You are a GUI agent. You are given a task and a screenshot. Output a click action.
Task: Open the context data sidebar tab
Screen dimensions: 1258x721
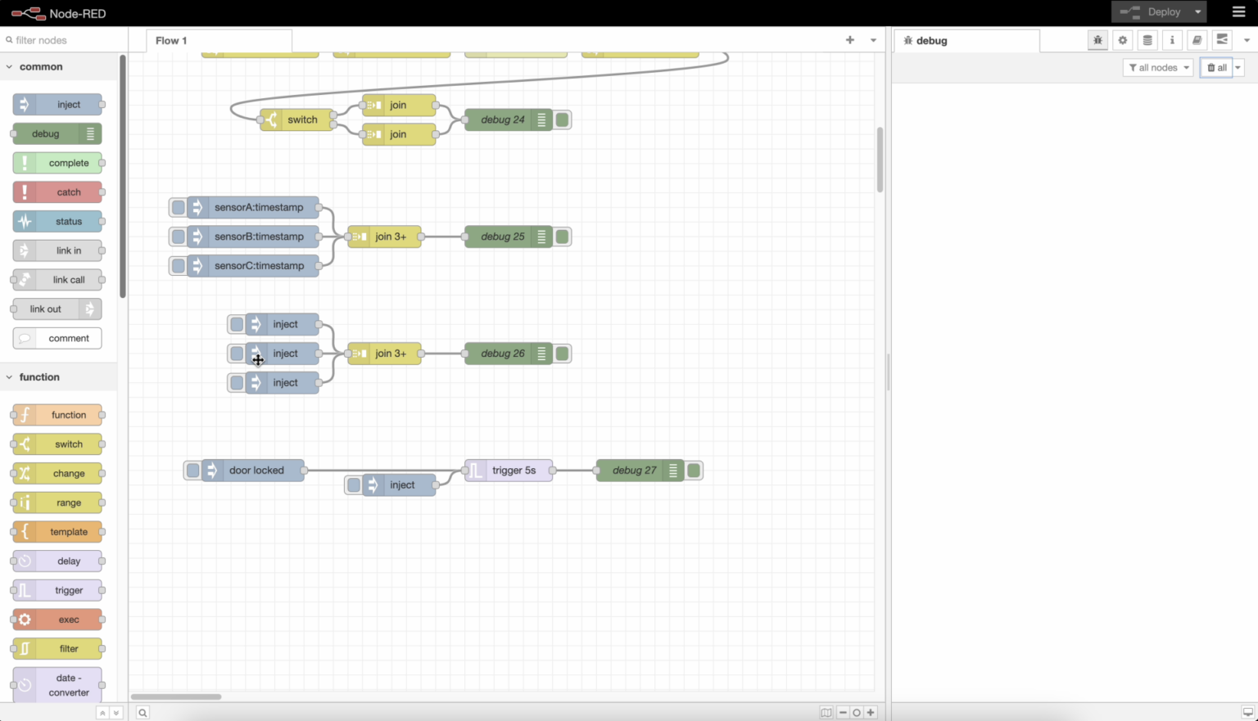pyautogui.click(x=1147, y=40)
